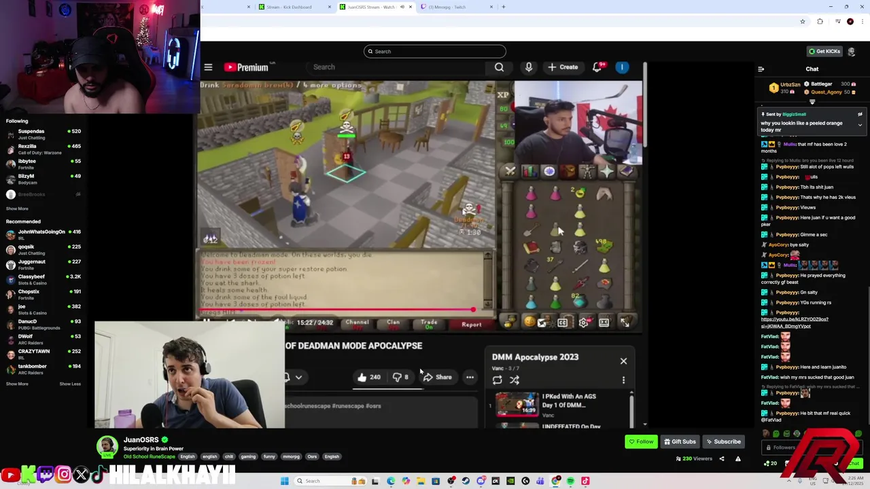Screen dimensions: 870x489
Task: Open the video's more actions menu
Action: [x=470, y=377]
